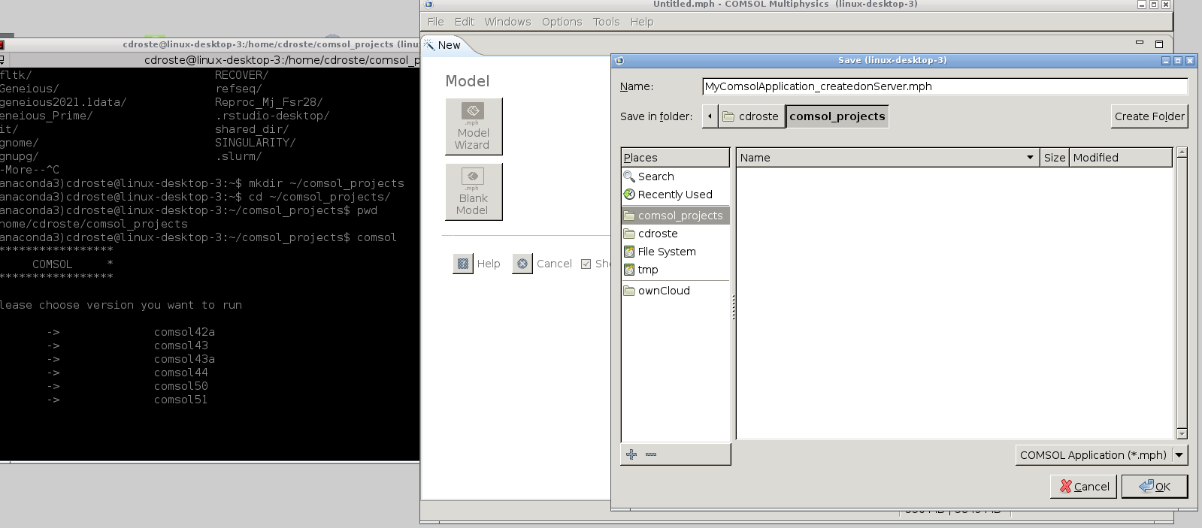Image resolution: width=1202 pixels, height=528 pixels.
Task: Click the Save dialog window menu icon
Action: (x=619, y=61)
